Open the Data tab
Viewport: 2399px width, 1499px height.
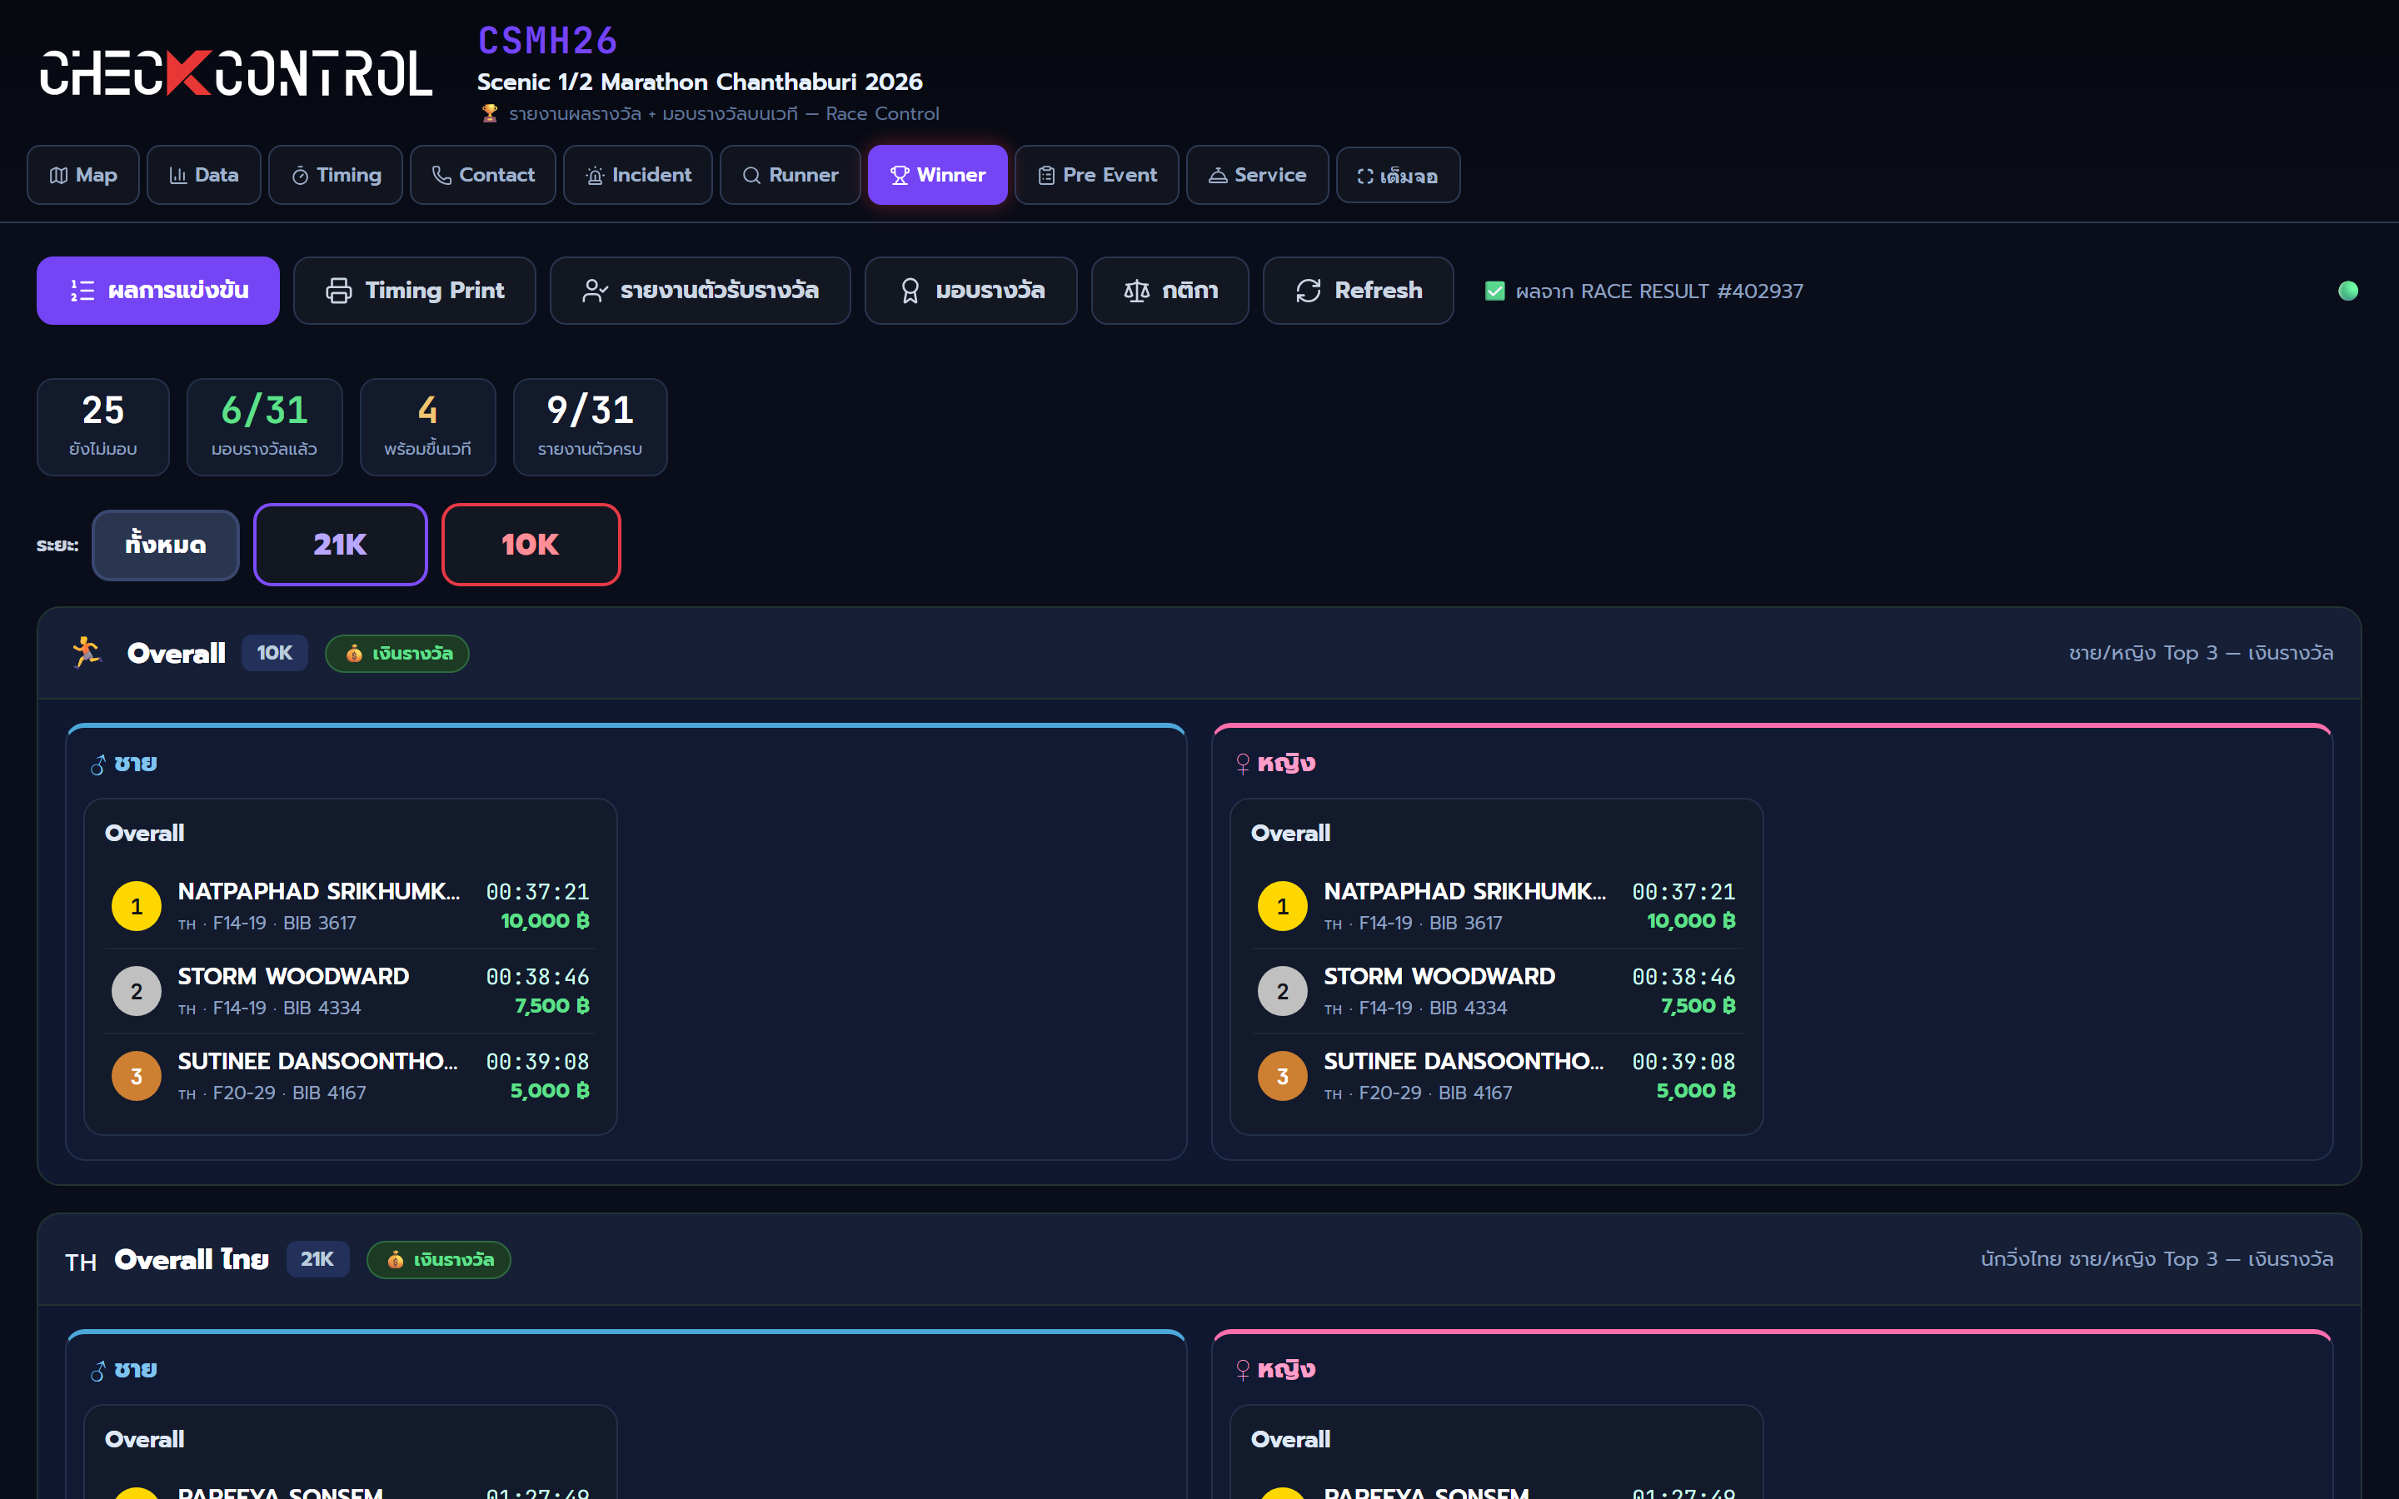pos(204,175)
